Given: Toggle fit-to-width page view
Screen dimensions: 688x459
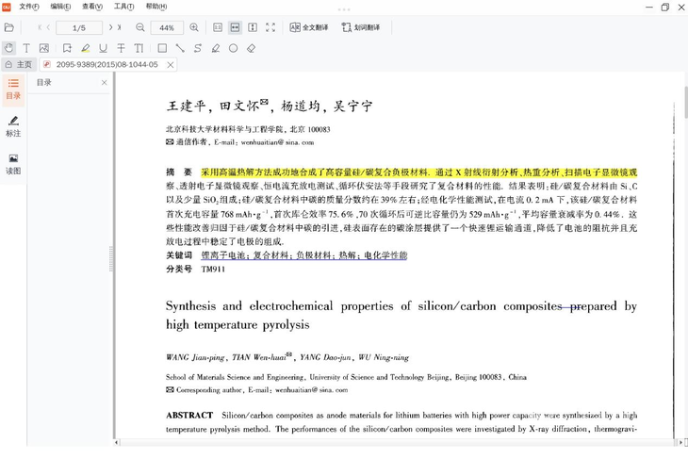Looking at the screenshot, I should pyautogui.click(x=235, y=28).
